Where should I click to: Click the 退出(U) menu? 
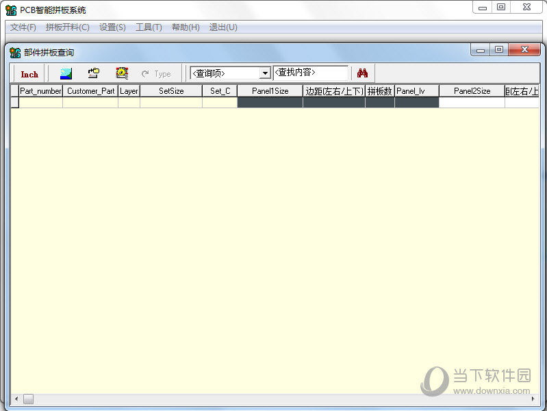(x=223, y=27)
